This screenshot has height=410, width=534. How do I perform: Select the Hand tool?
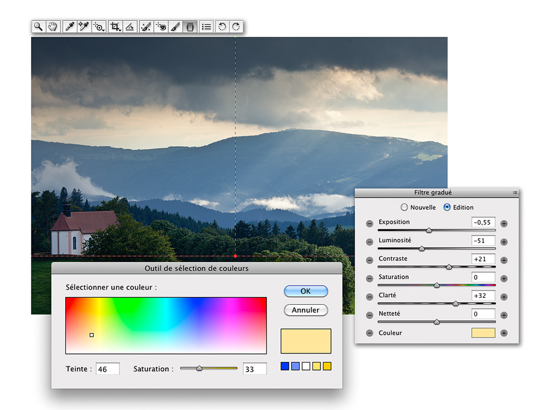(x=52, y=27)
